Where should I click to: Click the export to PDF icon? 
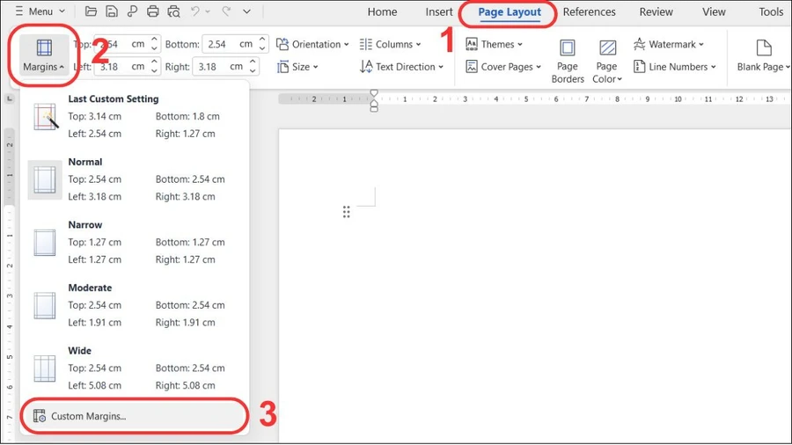click(132, 11)
